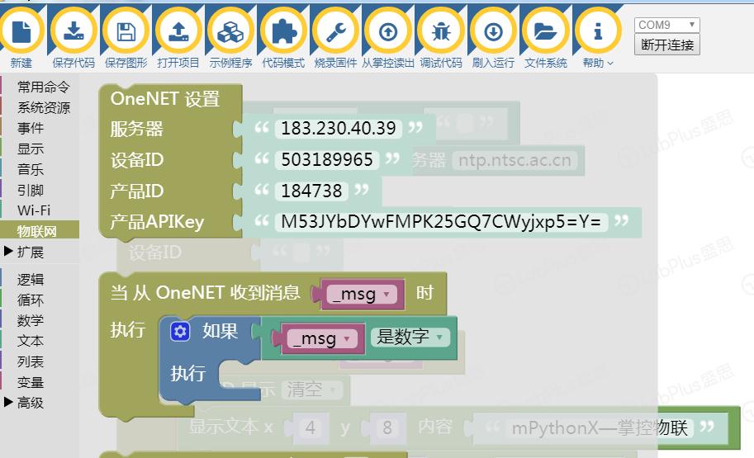Image resolution: width=754 pixels, height=458 pixels.
Task: Open the example programs (示例程序) cubes icon
Action: (230, 31)
